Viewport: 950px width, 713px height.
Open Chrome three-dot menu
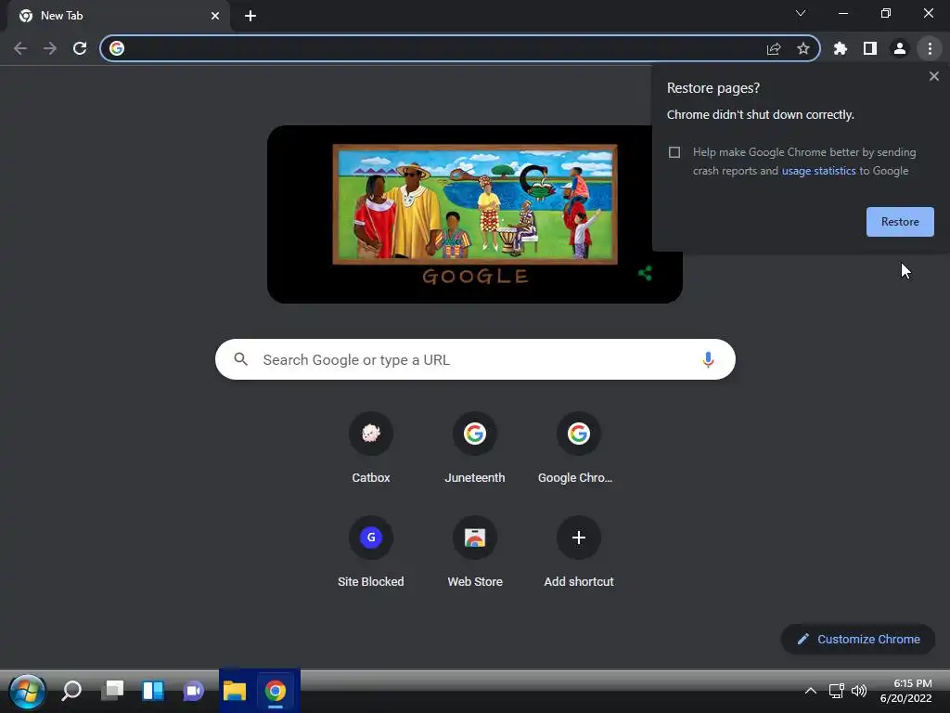(930, 48)
